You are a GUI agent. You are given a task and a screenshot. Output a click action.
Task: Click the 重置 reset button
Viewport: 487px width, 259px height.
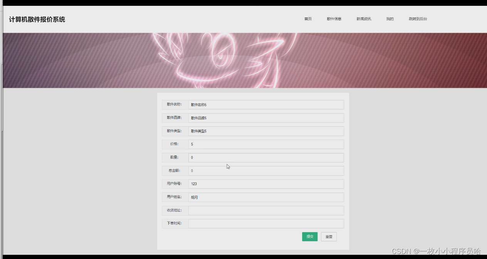pyautogui.click(x=329, y=237)
